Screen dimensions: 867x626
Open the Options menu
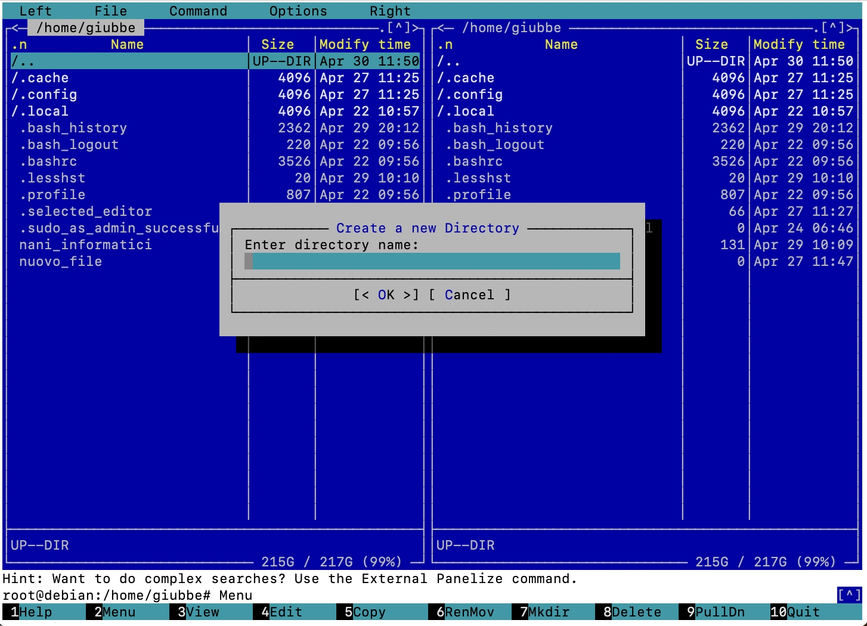(298, 11)
